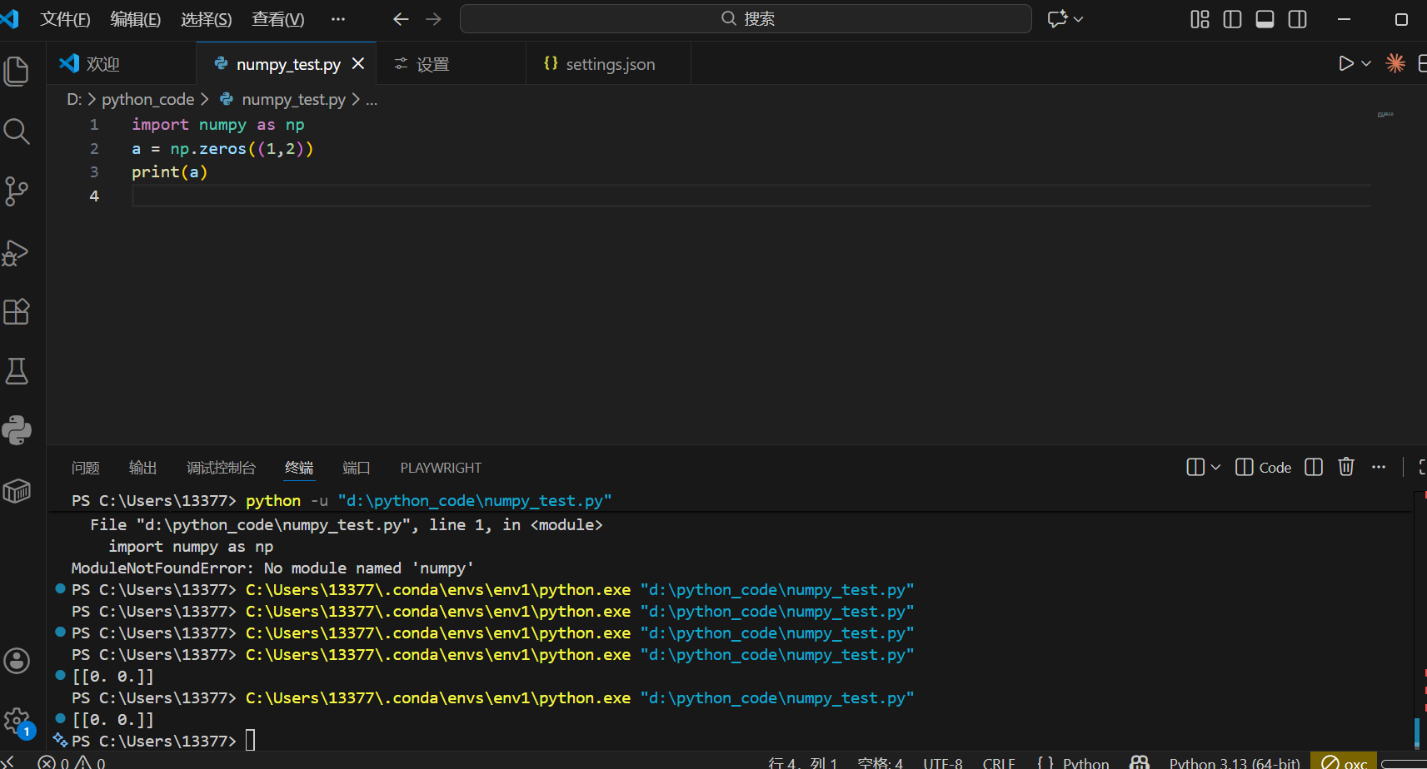Select Python 3.13 interpreter in status bar
This screenshot has height=769, width=1427.
[x=1235, y=762]
